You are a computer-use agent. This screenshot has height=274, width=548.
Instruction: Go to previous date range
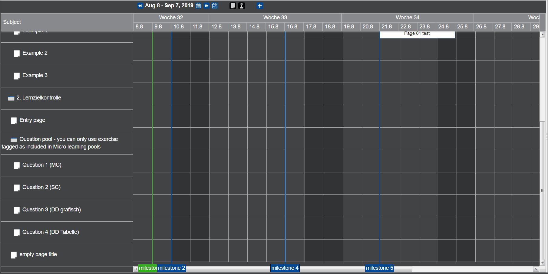pos(140,6)
